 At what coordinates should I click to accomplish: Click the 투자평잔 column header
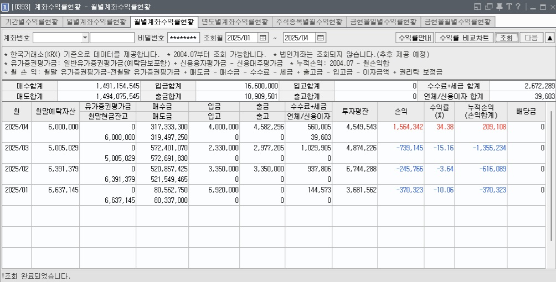(x=355, y=111)
